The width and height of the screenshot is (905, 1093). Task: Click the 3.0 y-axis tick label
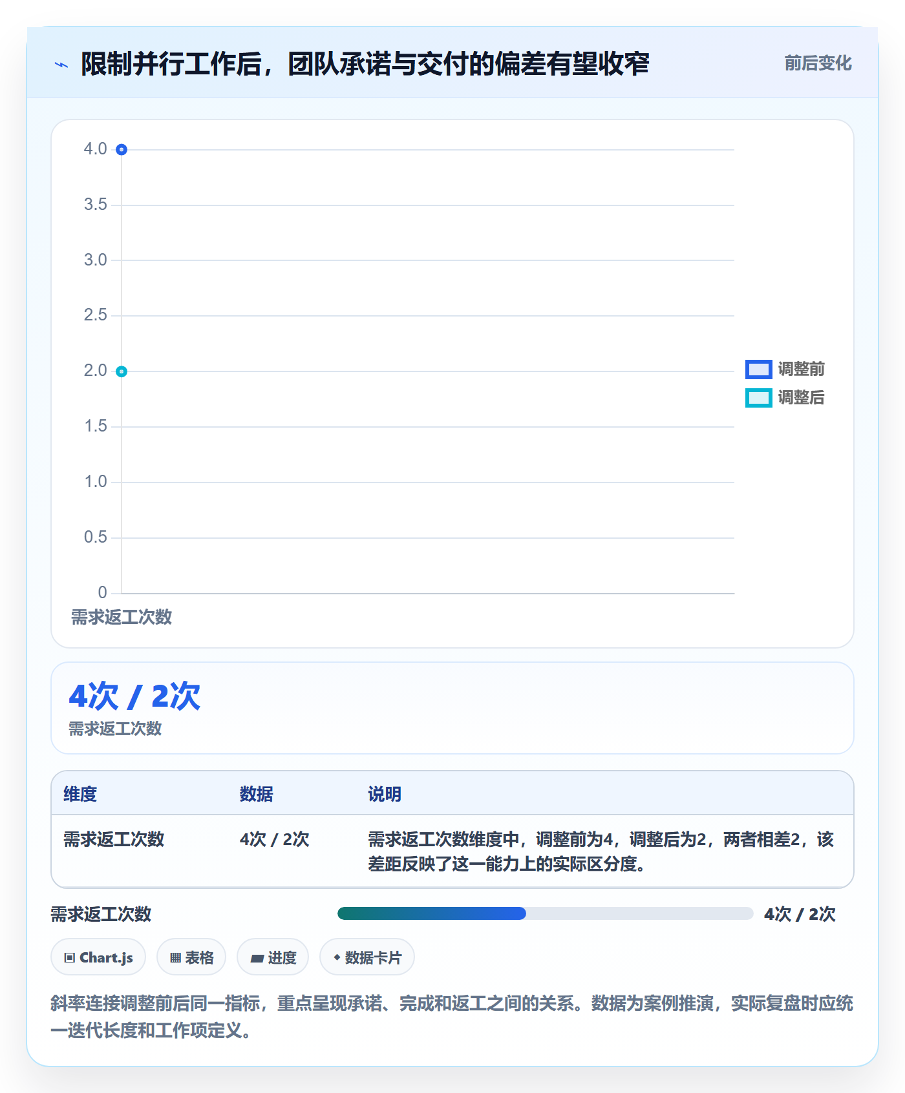pyautogui.click(x=96, y=260)
